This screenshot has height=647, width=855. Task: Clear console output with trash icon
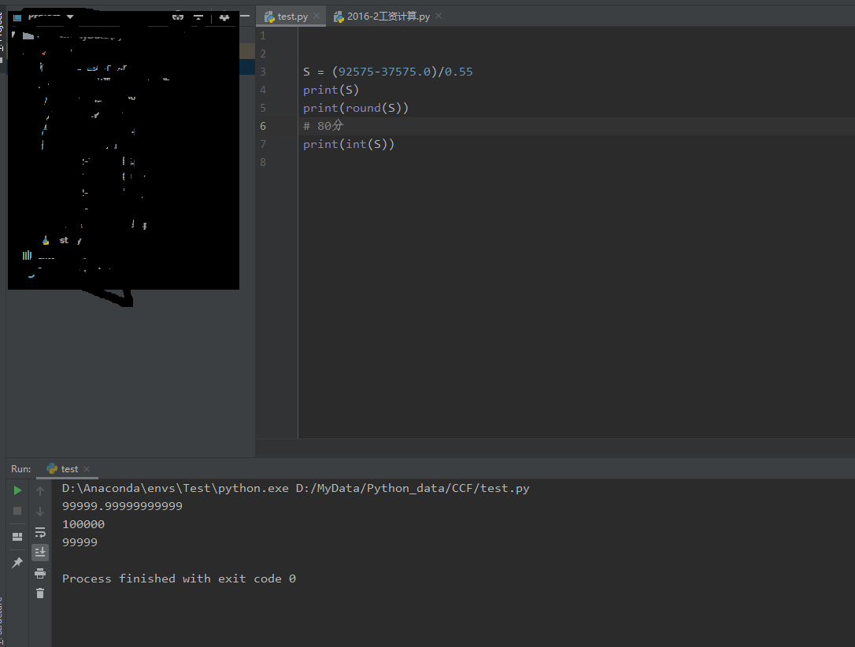(40, 593)
